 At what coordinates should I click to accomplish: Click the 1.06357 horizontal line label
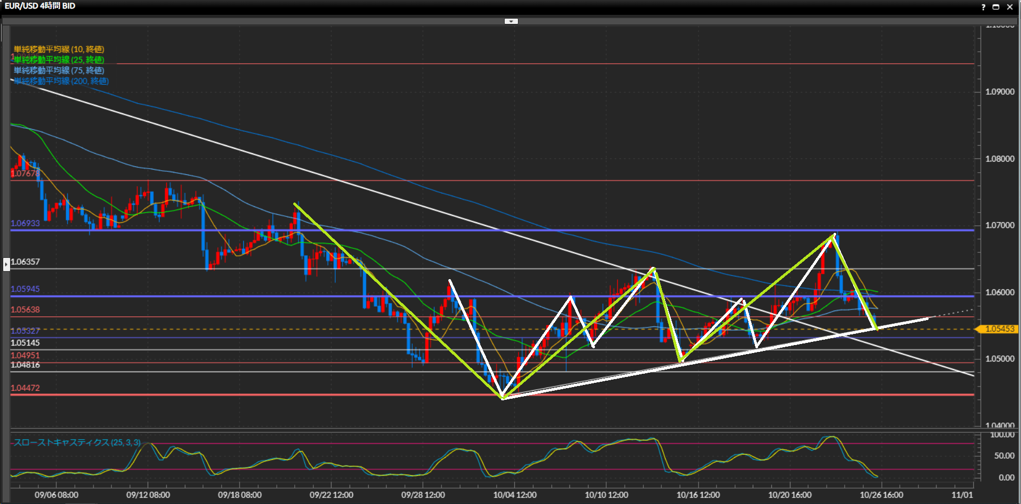coord(25,262)
